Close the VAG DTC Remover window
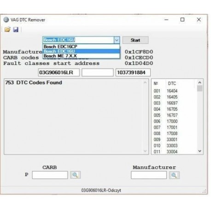The height and width of the screenshot is (211, 211). [199, 20]
